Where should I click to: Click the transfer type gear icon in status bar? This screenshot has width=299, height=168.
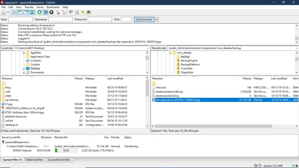(x=255, y=166)
